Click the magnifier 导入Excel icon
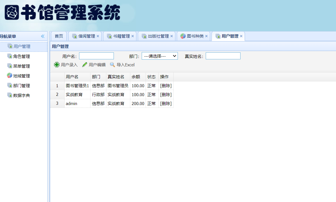Viewport: 336px width, 202px height. [112, 65]
